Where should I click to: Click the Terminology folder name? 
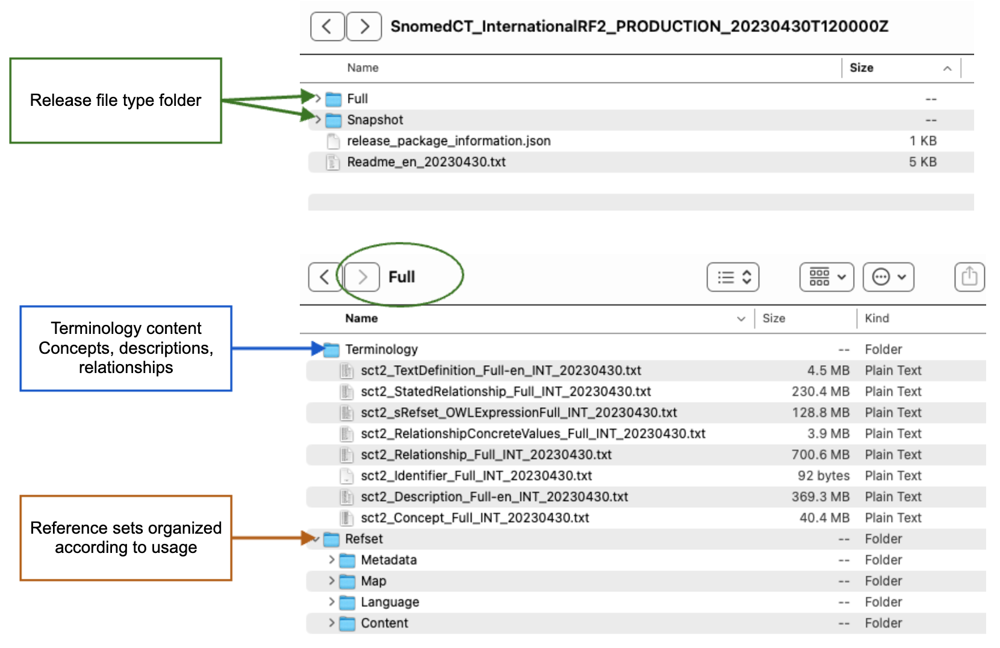[382, 350]
